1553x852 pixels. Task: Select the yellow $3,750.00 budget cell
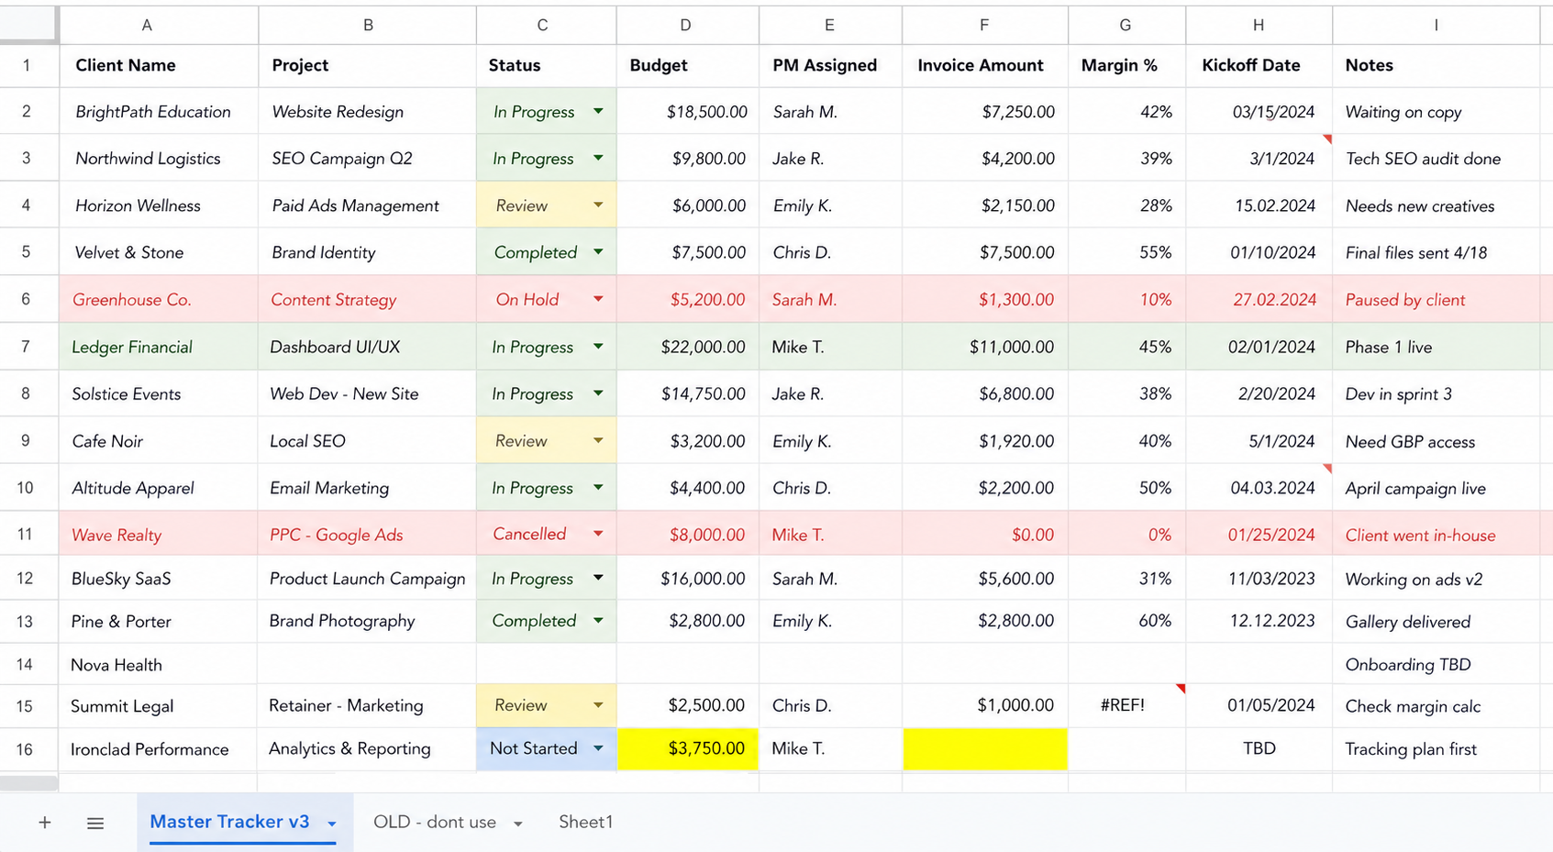point(687,748)
